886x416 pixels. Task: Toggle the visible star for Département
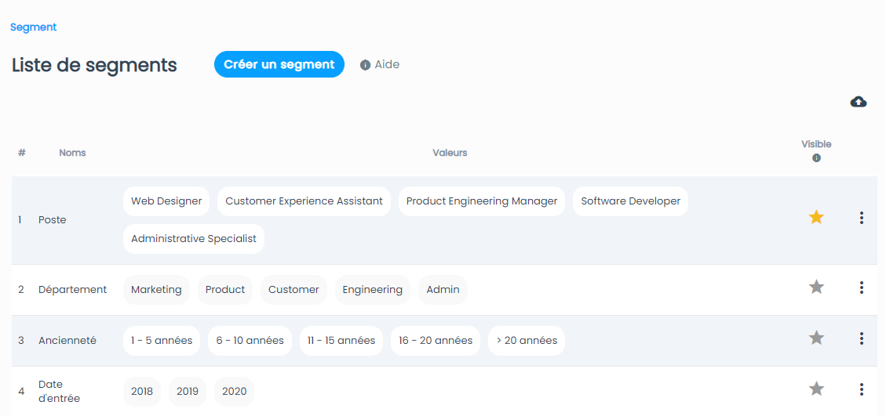[816, 288]
